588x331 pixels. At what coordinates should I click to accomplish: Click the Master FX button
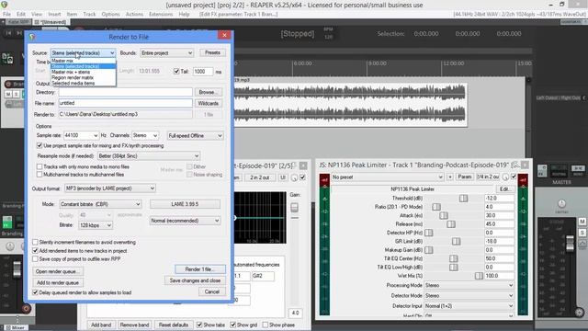coord(542,171)
